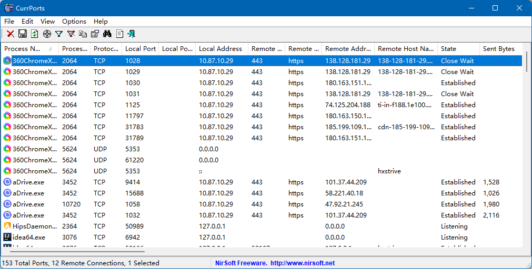Open the http://www.nirsoft.net link
The height and width of the screenshot is (269, 532).
pyautogui.click(x=302, y=263)
